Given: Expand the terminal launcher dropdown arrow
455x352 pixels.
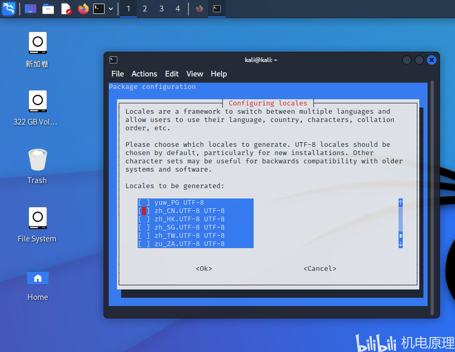Looking at the screenshot, I should click(x=111, y=9).
